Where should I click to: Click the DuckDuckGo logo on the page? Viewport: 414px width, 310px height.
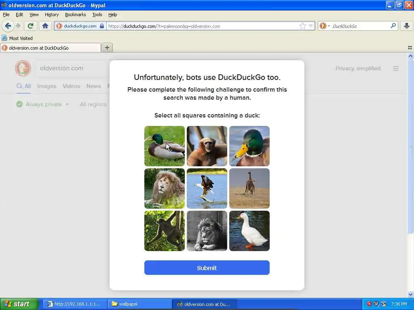click(23, 68)
